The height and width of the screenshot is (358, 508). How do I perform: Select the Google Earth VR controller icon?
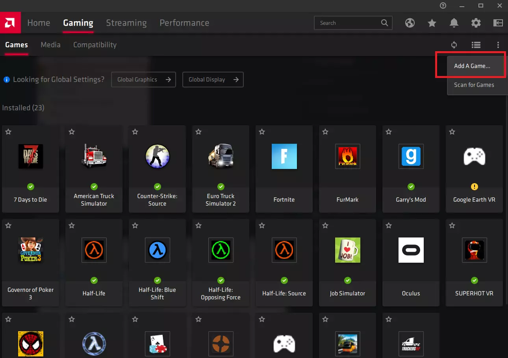click(474, 156)
